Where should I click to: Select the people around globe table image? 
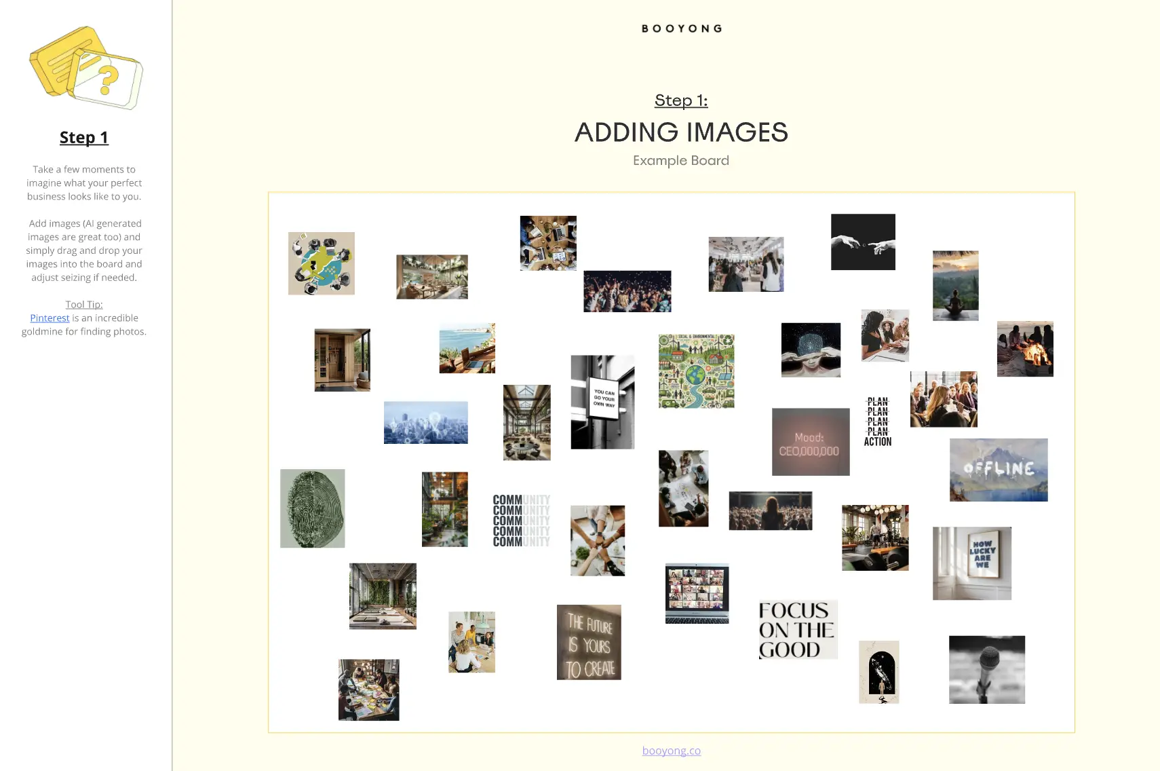321,263
